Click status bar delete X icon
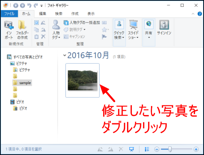204x155 pixels. [121, 149]
